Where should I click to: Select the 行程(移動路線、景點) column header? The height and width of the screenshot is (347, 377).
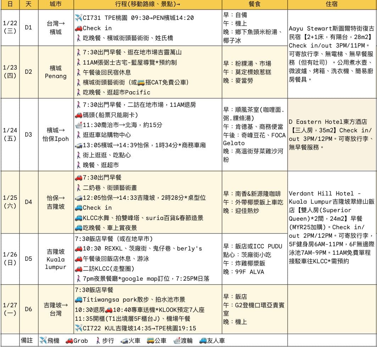coord(148,4)
